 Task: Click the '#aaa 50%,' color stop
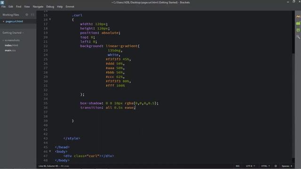tap(115, 68)
